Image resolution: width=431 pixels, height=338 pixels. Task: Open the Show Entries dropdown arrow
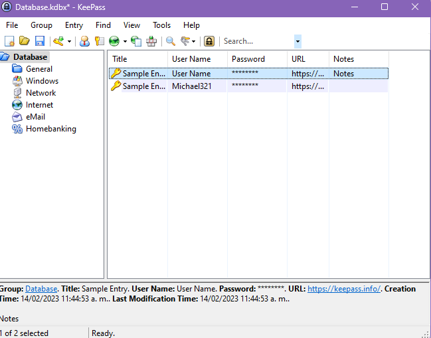193,41
